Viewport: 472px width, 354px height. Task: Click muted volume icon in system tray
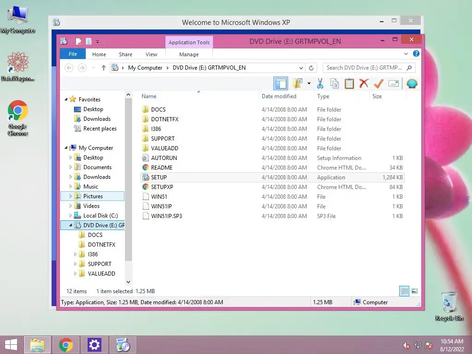click(407, 346)
